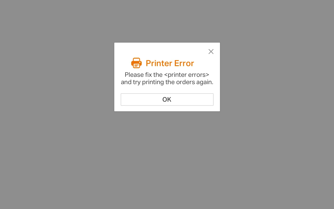This screenshot has height=209, width=334.
Task: Click the word 'orders' in the message
Action: click(x=185, y=82)
